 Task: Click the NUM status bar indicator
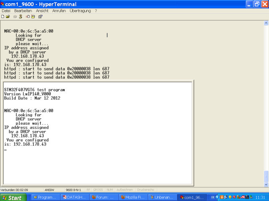coord(110,190)
